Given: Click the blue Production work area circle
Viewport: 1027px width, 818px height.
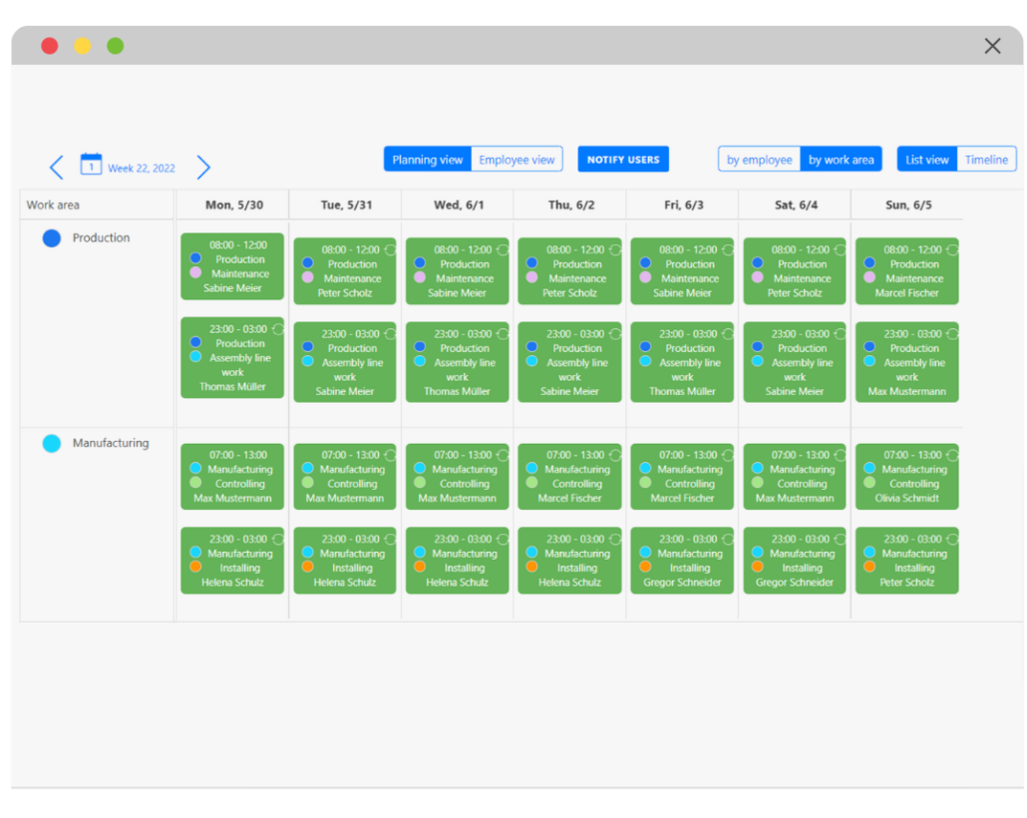Looking at the screenshot, I should 52,238.
